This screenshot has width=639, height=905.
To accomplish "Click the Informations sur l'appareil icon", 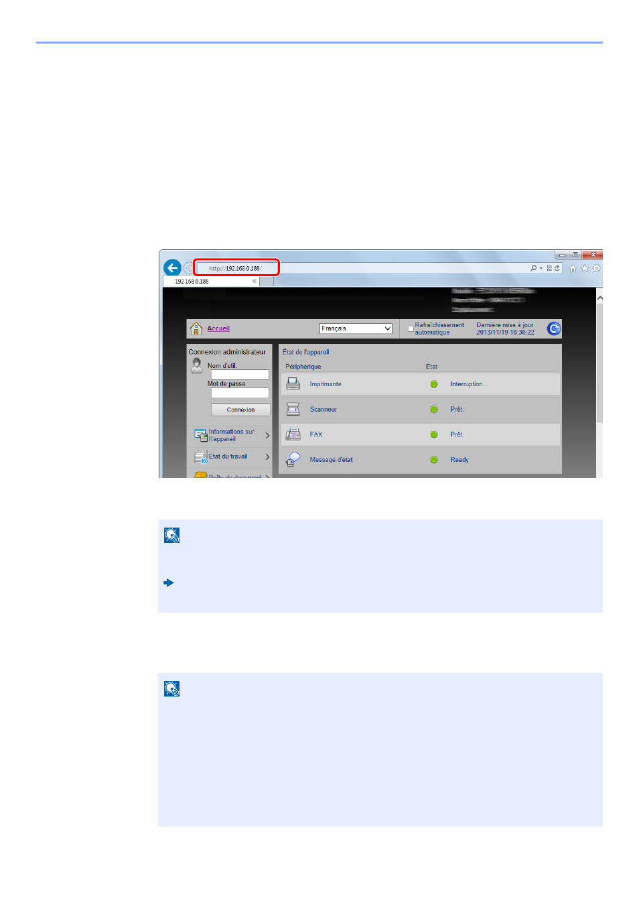I will (200, 435).
